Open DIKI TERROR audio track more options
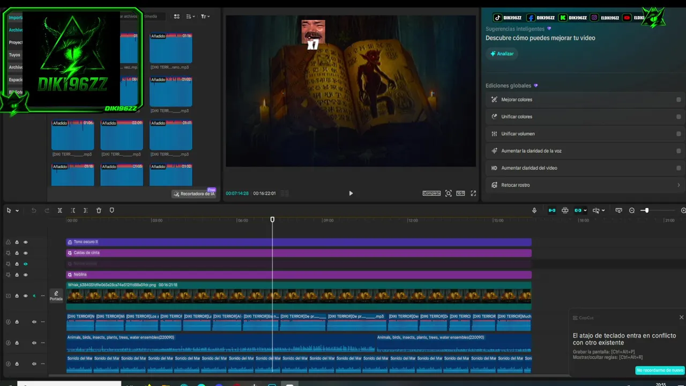 pos(42,322)
